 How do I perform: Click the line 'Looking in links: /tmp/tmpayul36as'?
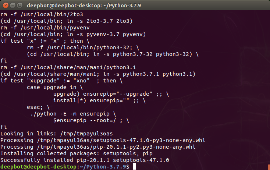(x=57, y=134)
